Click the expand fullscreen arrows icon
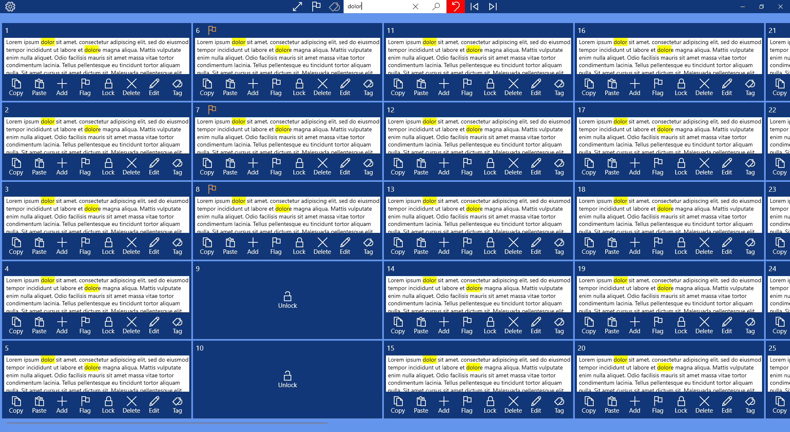Image resolution: width=790 pixels, height=432 pixels. (297, 7)
